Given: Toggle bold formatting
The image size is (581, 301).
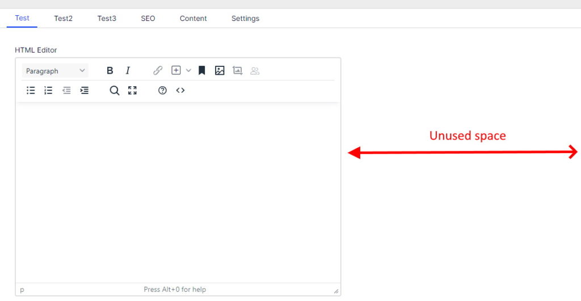Looking at the screenshot, I should pyautogui.click(x=110, y=70).
